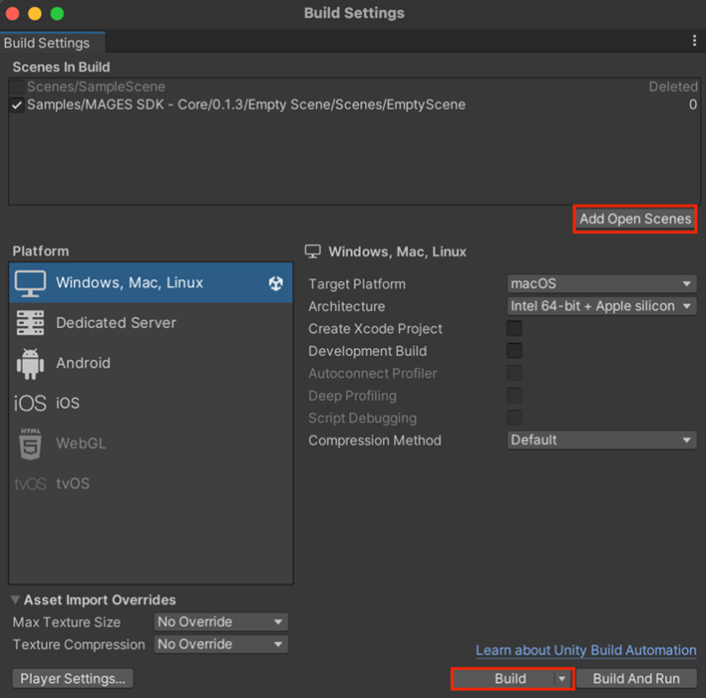Toggle the Development Build checkbox
This screenshot has height=698, width=706.
pyautogui.click(x=515, y=351)
